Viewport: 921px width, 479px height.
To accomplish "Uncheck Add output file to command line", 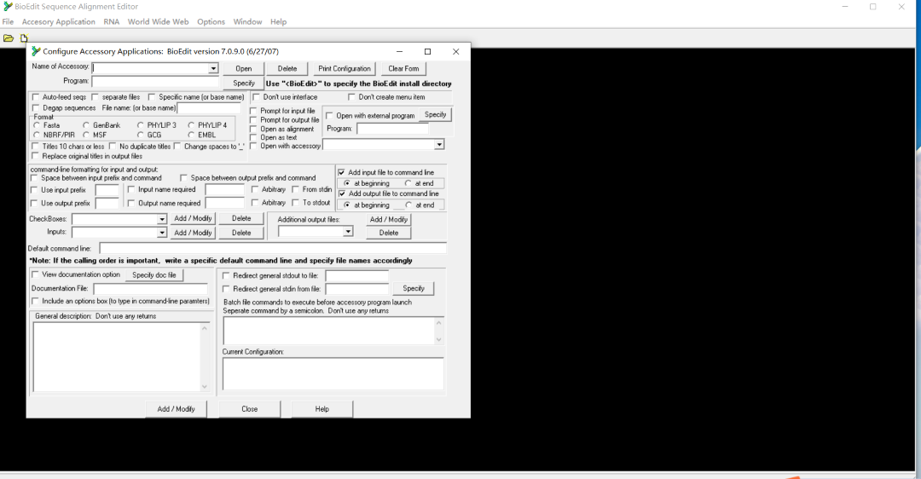I will coord(342,193).
